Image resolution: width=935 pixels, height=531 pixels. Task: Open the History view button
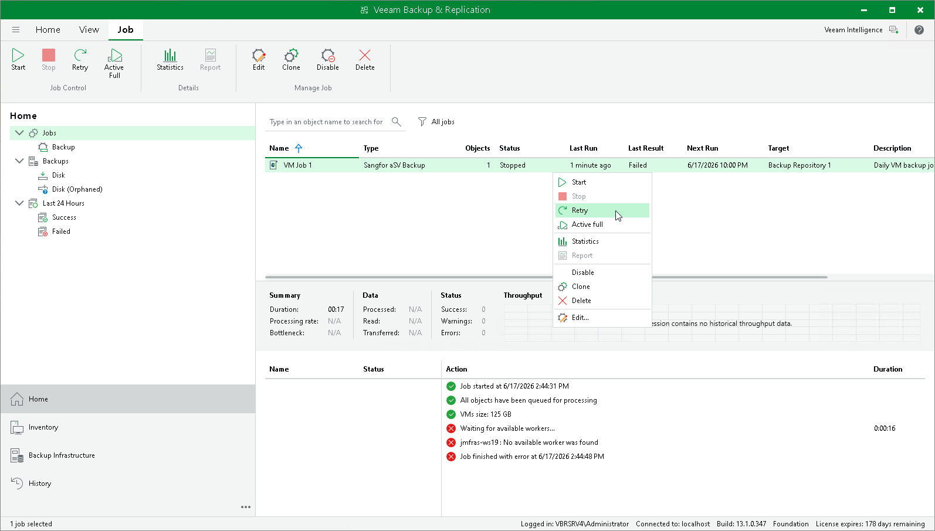tap(128, 484)
